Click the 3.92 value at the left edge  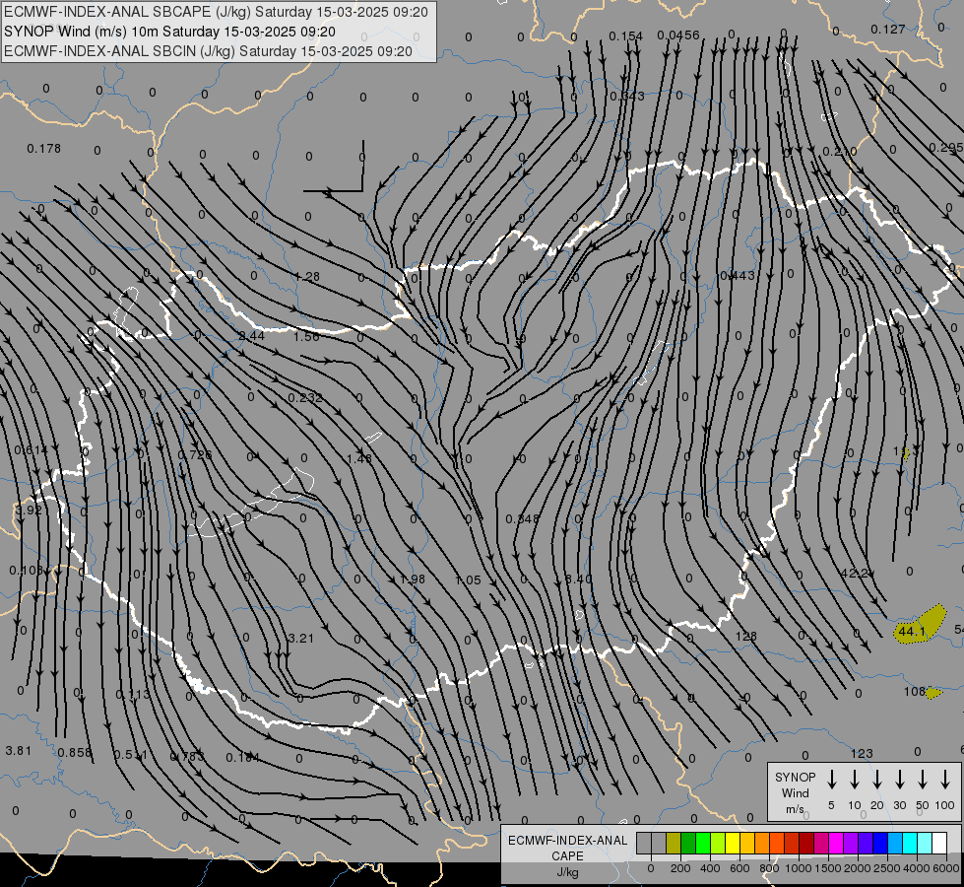tap(29, 511)
